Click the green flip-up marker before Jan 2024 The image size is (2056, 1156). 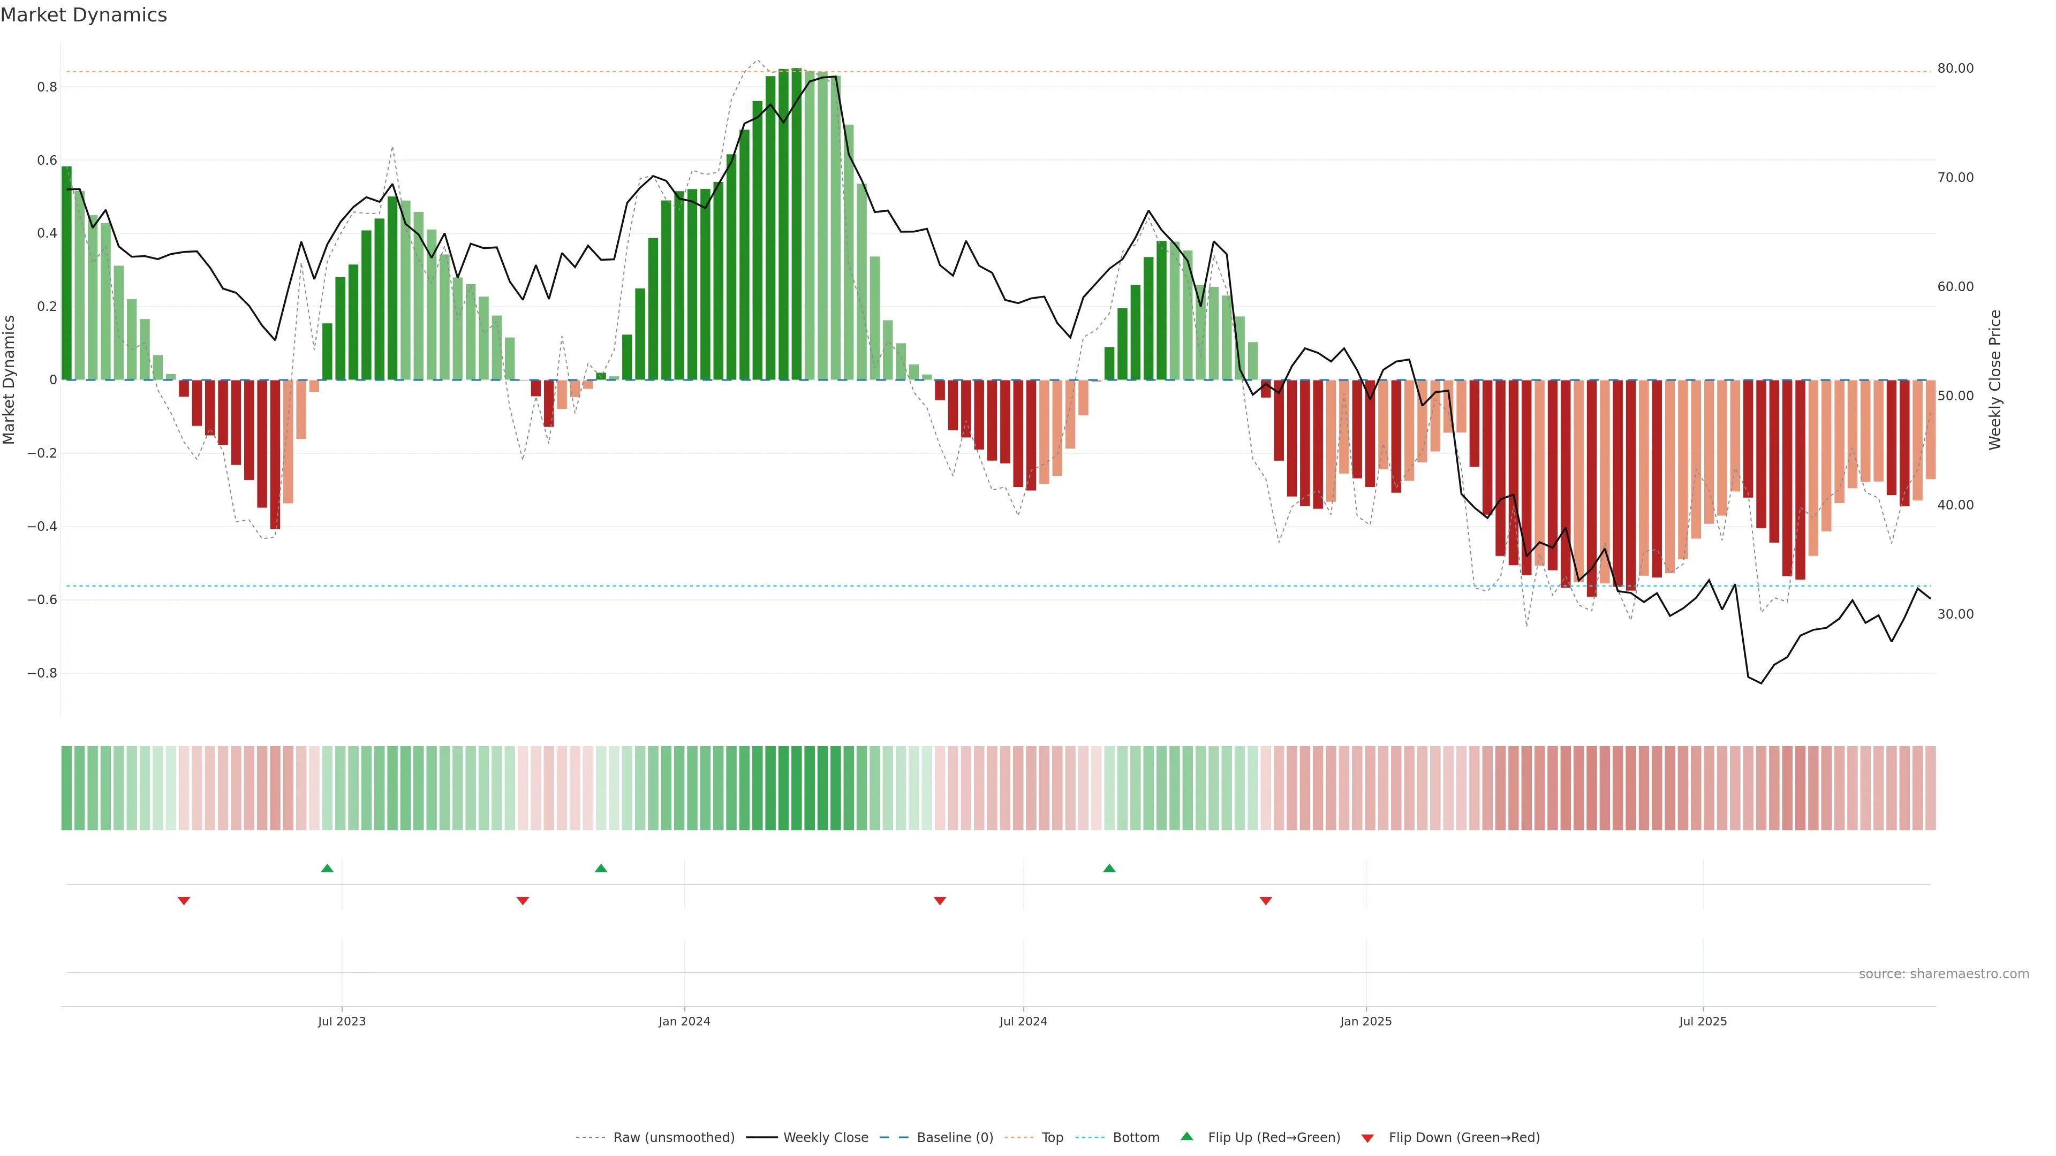pos(601,868)
